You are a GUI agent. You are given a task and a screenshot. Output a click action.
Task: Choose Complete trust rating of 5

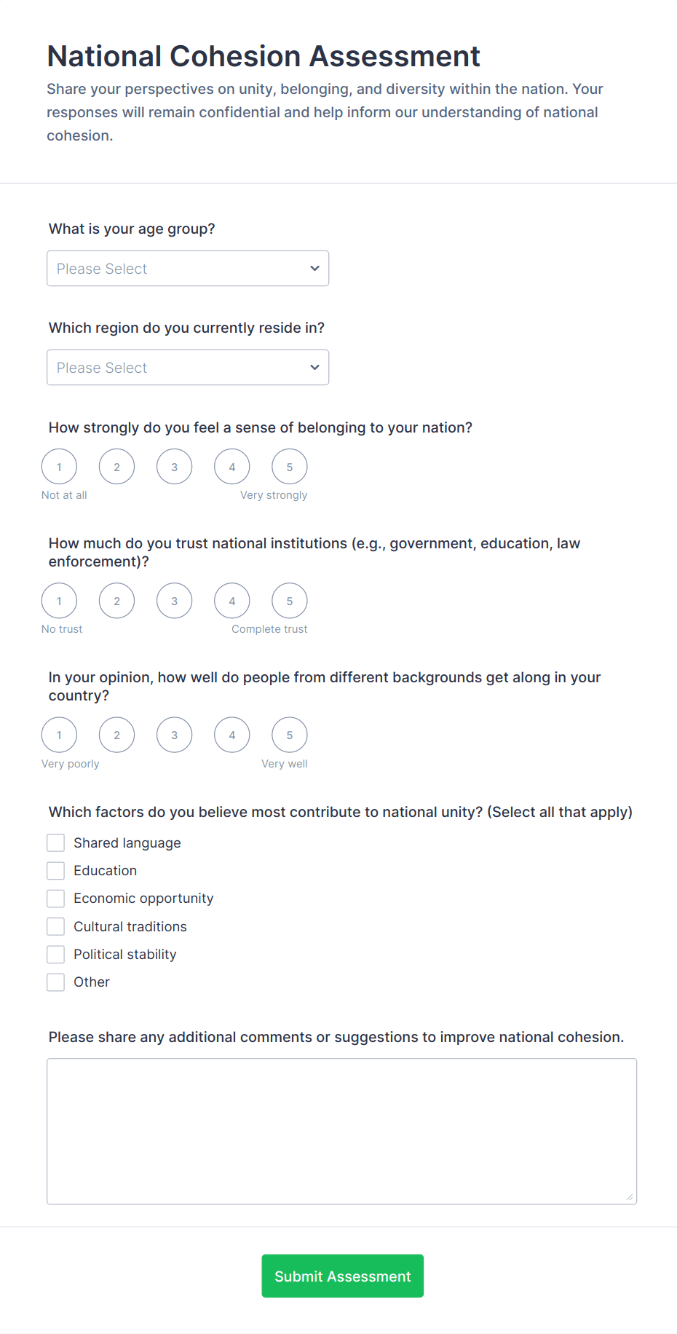[x=289, y=600]
